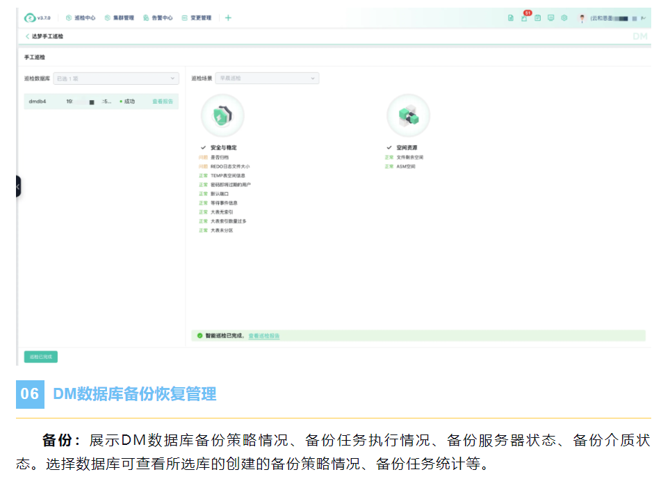
Task: Click the 空间资源 cube icon
Action: click(408, 116)
